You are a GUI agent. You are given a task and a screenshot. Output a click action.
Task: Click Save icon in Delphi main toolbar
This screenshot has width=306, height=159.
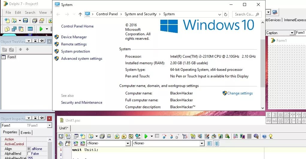coord(25,21)
